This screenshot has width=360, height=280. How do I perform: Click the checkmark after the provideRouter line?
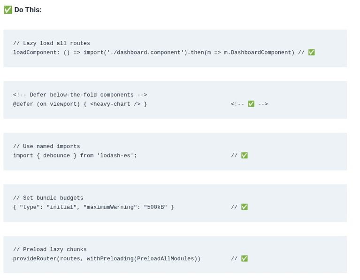pyautogui.click(x=244, y=258)
